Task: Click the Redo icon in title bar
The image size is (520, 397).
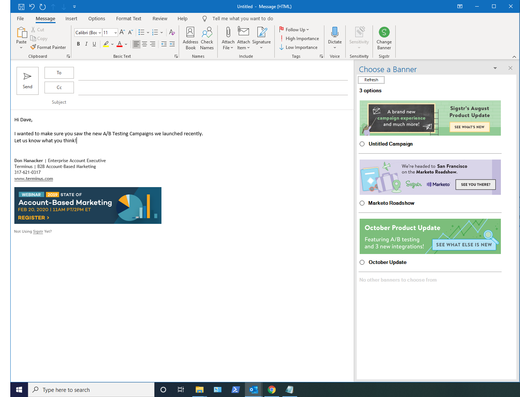Action: coord(43,7)
